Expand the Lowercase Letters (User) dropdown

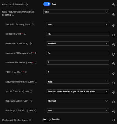coord(78,43)
